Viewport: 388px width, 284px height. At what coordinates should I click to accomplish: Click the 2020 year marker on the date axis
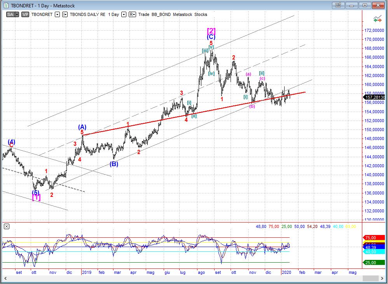point(286,272)
